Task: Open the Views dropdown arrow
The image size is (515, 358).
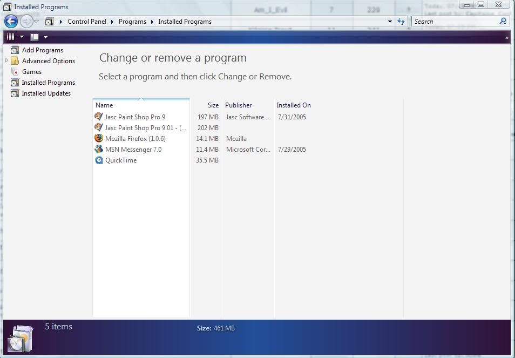Action: pos(22,37)
